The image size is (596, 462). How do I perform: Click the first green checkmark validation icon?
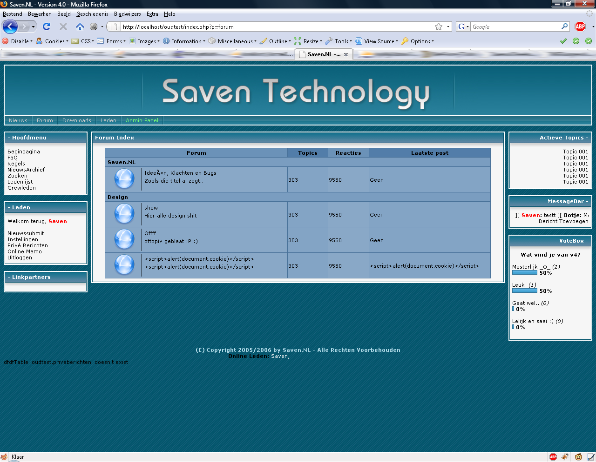pyautogui.click(x=563, y=41)
